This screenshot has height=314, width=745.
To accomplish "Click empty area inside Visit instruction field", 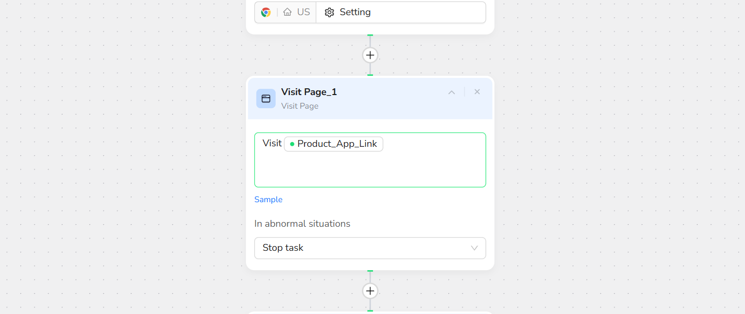I will [370, 170].
